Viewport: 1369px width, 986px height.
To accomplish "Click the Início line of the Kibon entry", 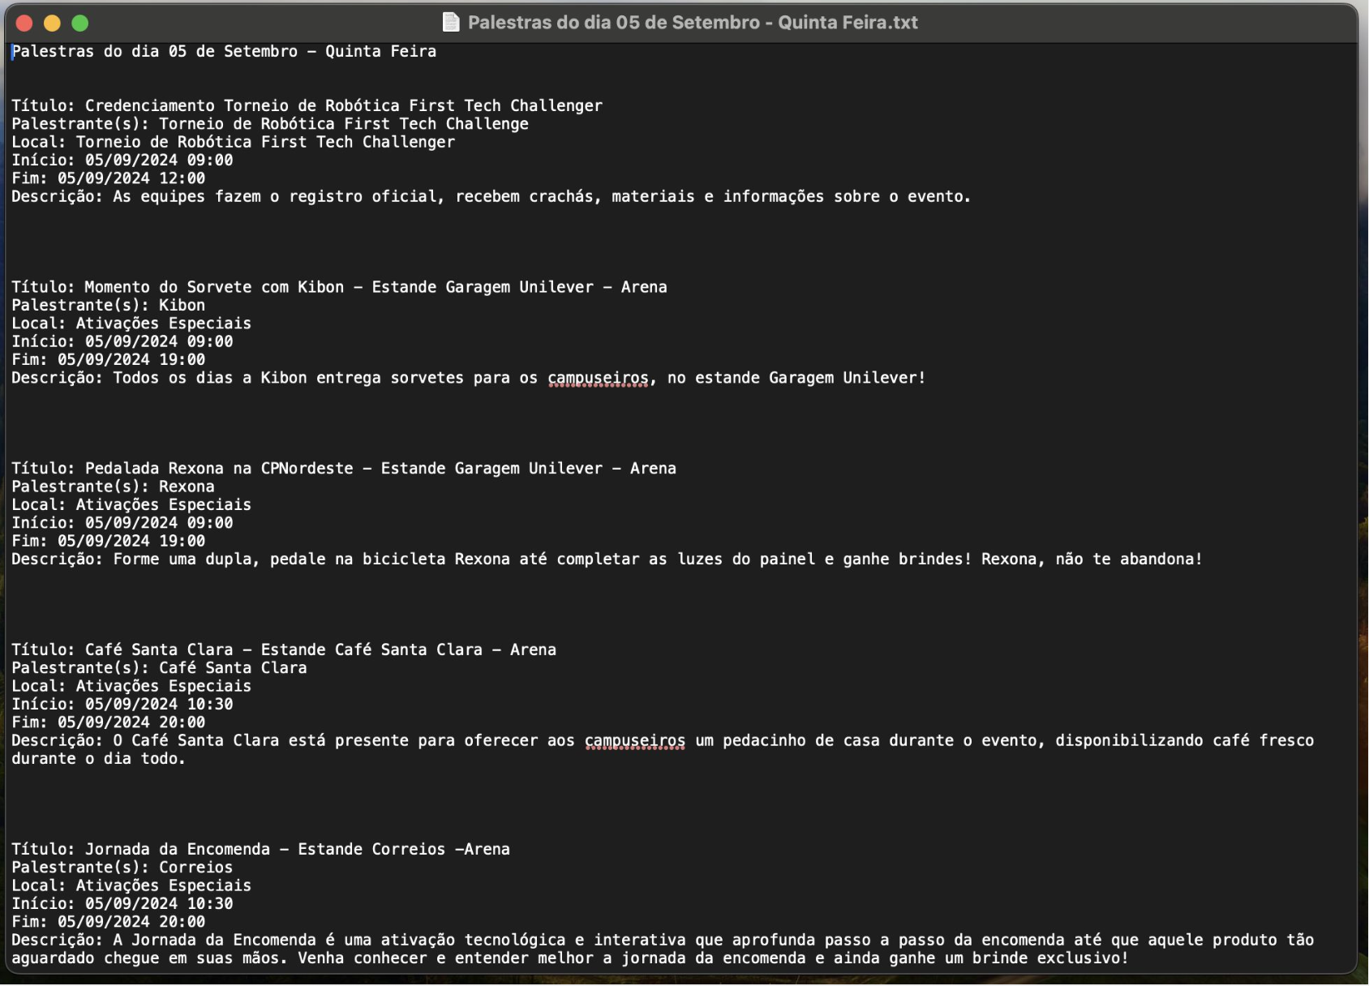I will pos(122,341).
